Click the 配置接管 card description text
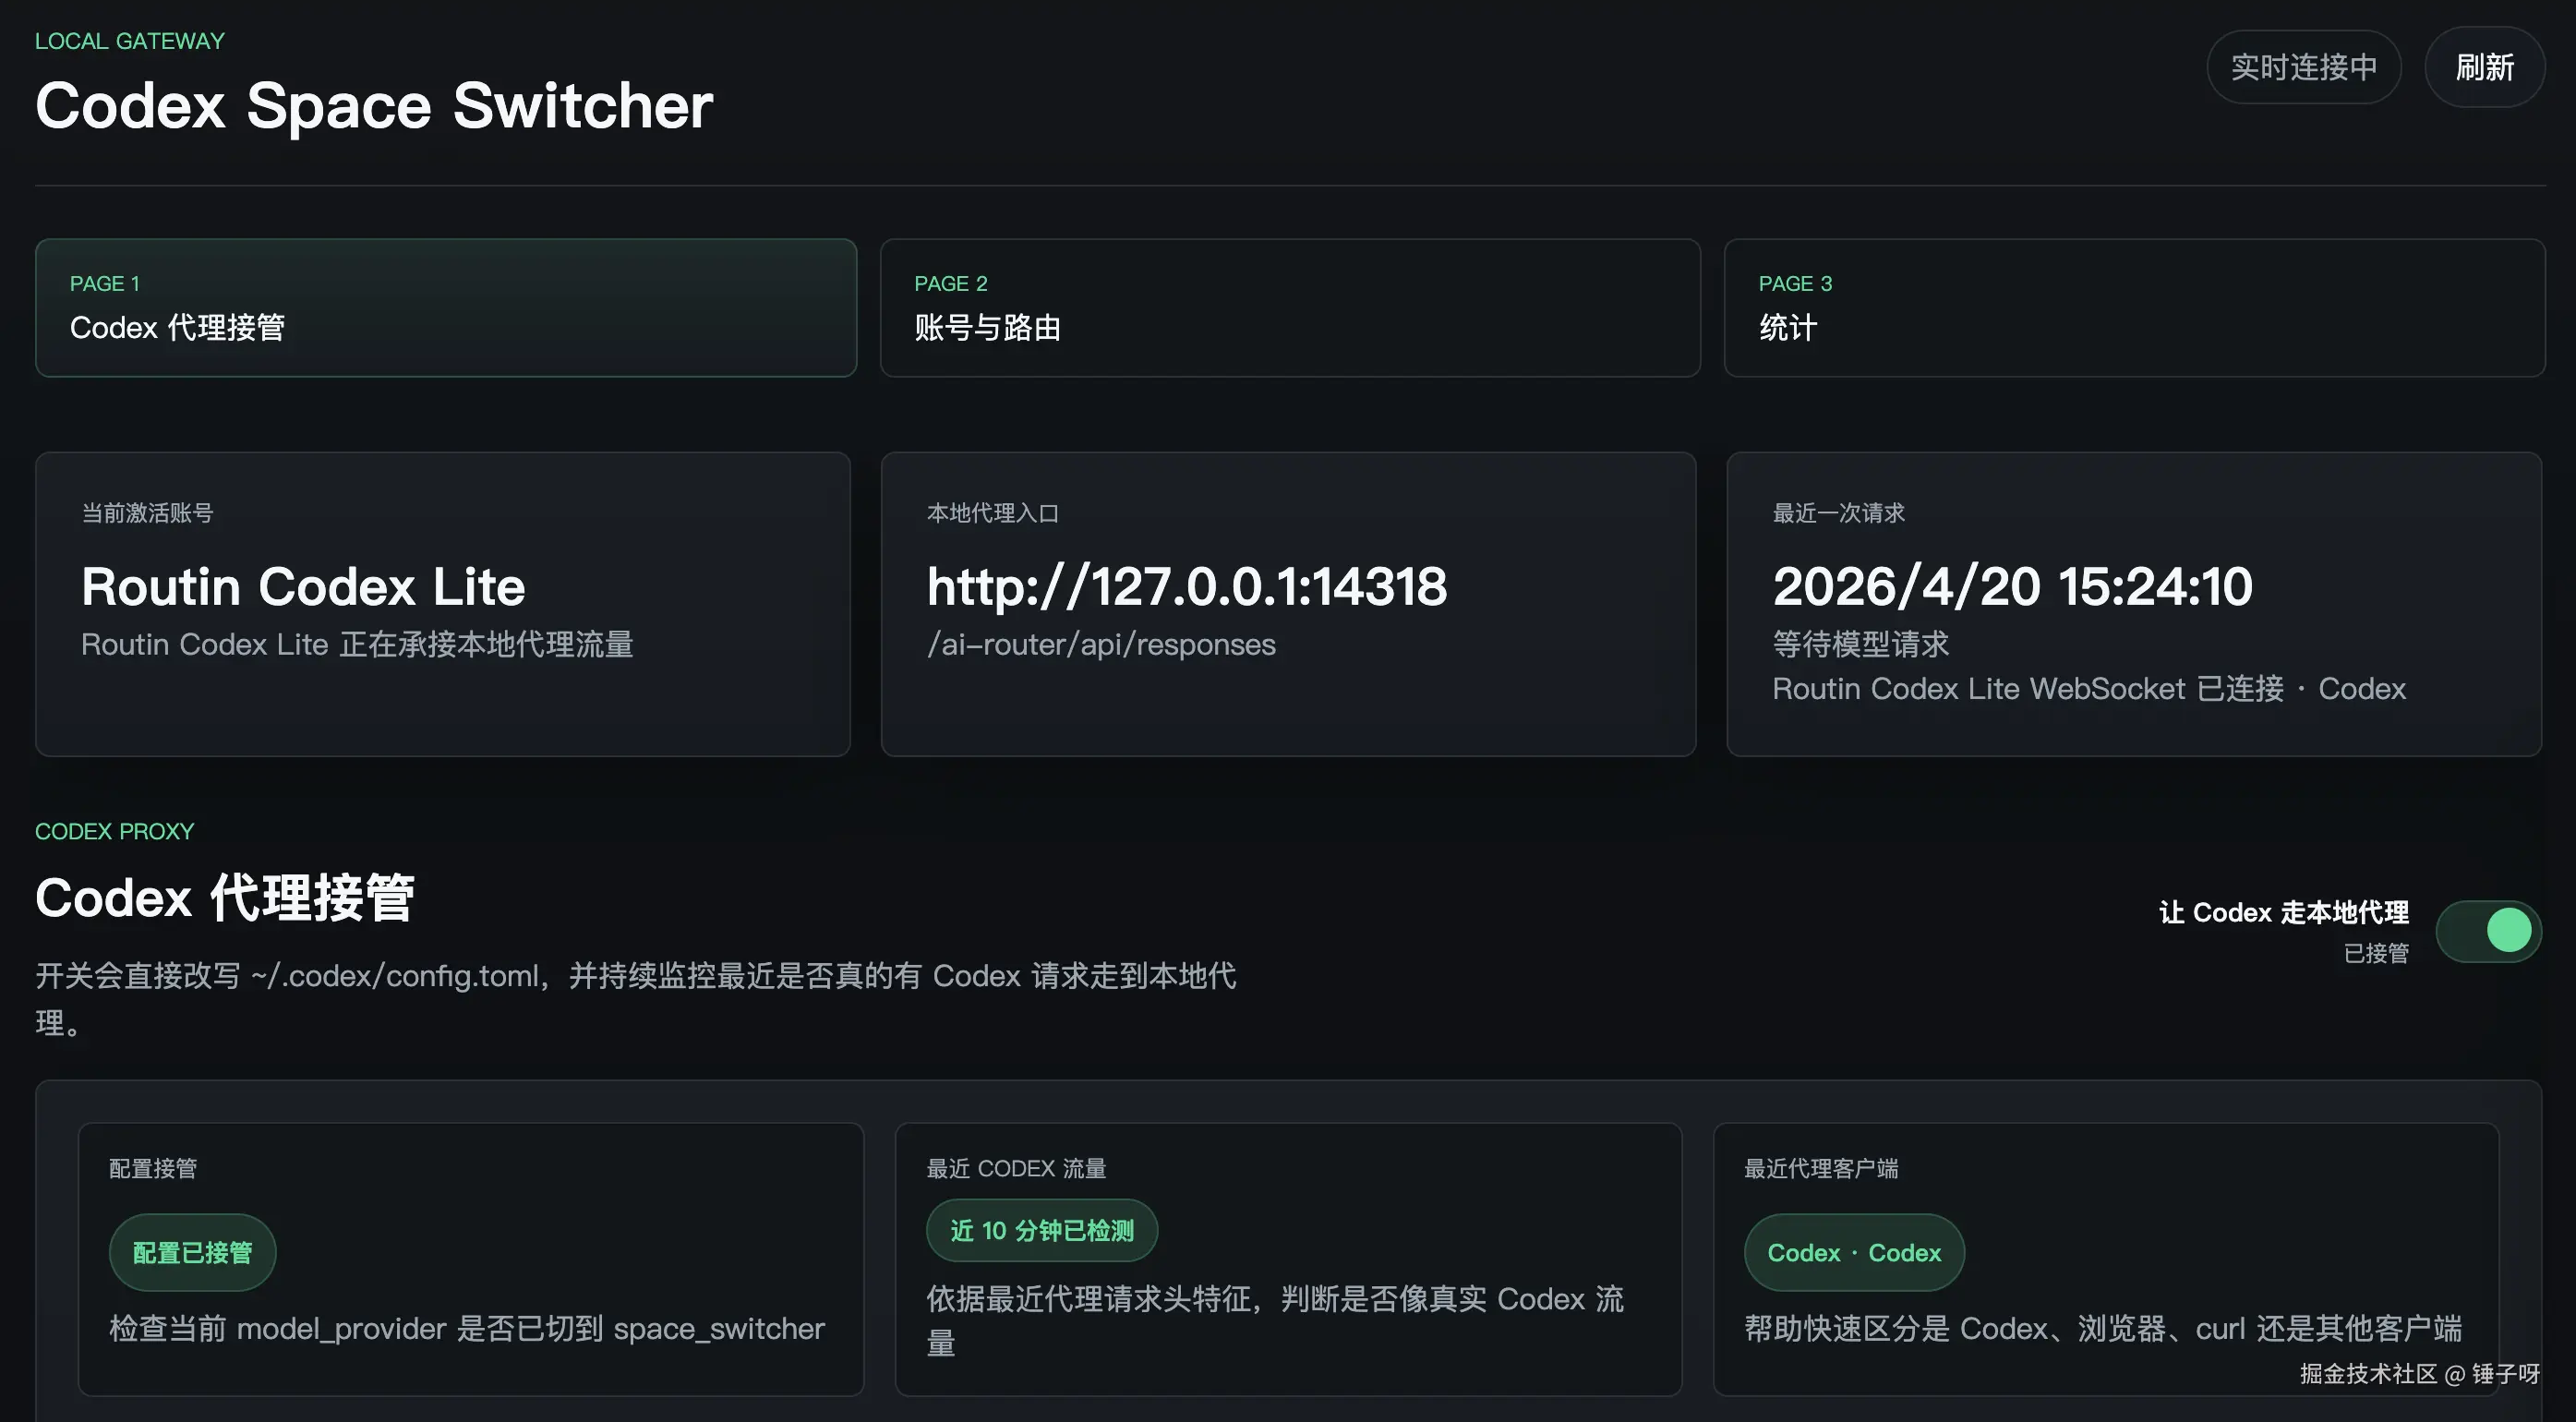2576x1422 pixels. click(x=466, y=1328)
